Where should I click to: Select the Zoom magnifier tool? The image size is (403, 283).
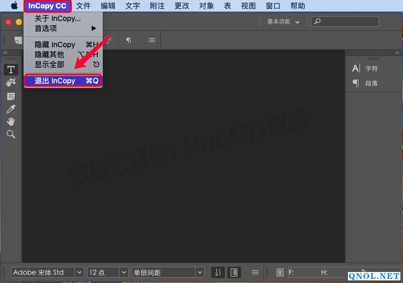pyautogui.click(x=10, y=135)
